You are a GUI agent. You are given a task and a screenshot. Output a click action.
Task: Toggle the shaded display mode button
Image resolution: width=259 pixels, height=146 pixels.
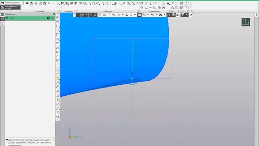point(139,15)
